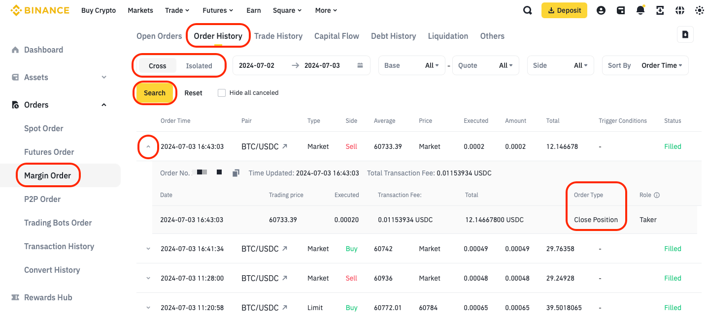Image resolution: width=707 pixels, height=315 pixels.
Task: Switch to the Debt History tab
Action: [393, 36]
